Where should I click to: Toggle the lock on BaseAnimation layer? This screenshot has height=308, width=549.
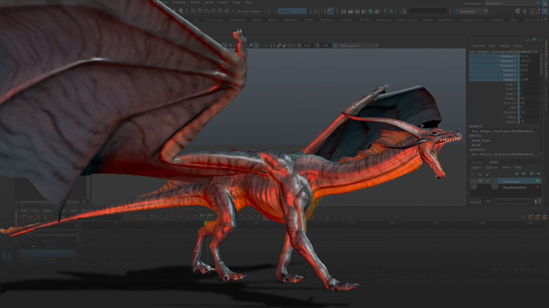coord(474,187)
